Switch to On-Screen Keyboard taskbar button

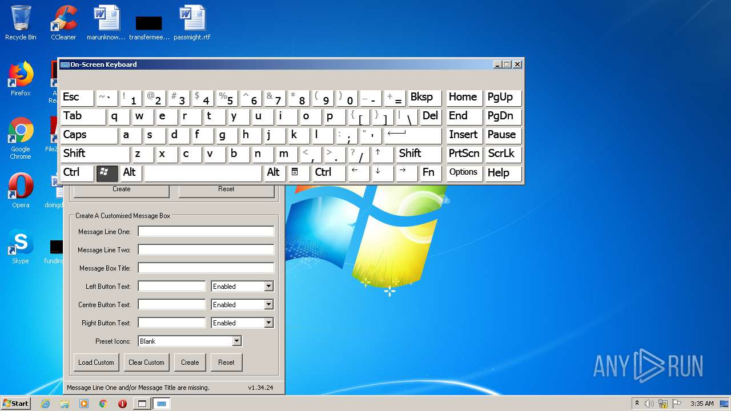click(x=162, y=404)
